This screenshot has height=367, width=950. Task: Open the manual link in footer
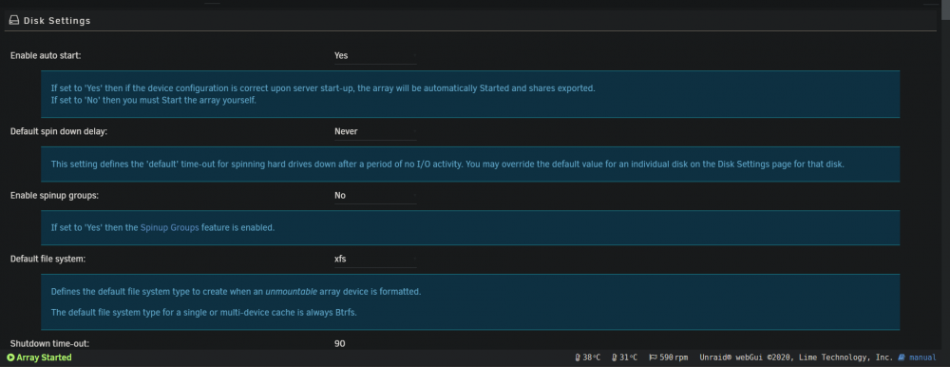(921, 357)
